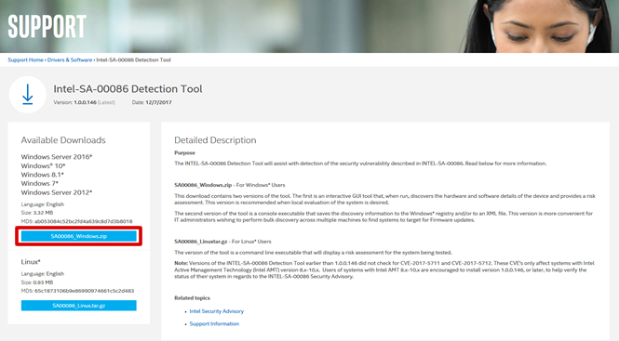619x341 pixels.
Task: Click the Version 1.0.0.146 text
Action: [x=84, y=102]
